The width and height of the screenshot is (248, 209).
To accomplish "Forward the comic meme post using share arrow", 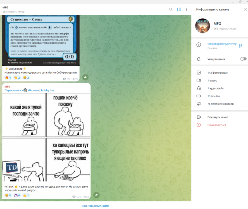I will click(x=96, y=195).
